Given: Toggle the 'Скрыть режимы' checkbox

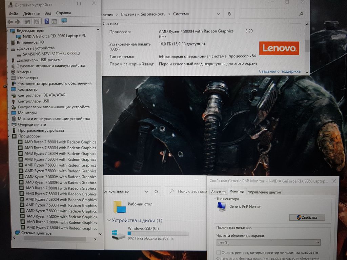Looking at the screenshot, I should [219, 253].
